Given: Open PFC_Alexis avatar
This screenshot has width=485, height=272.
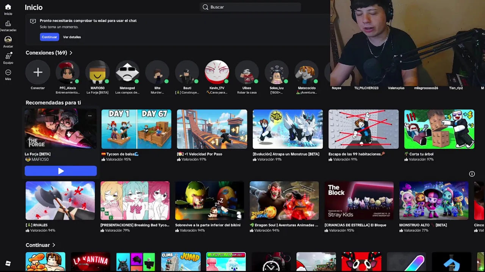Looking at the screenshot, I should [x=67, y=72].
